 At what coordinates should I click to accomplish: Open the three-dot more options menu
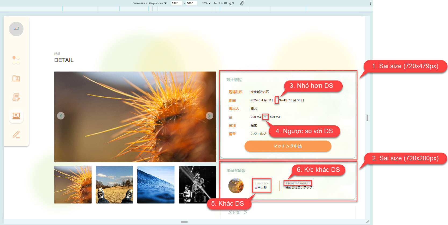tap(370, 3)
